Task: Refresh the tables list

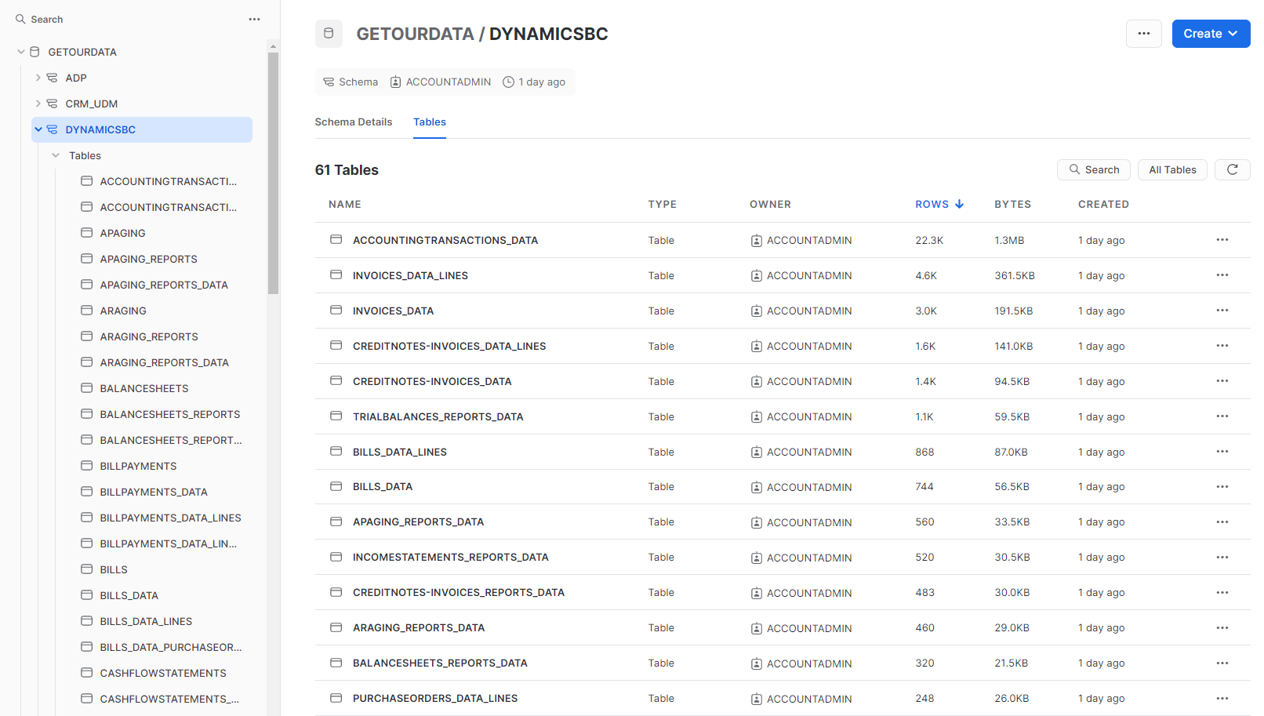Action: [x=1233, y=169]
